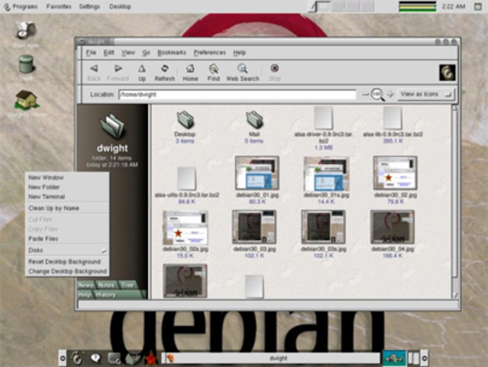Reset zoom with the magnifier 100 icon
The height and width of the screenshot is (367, 488).
tap(377, 94)
